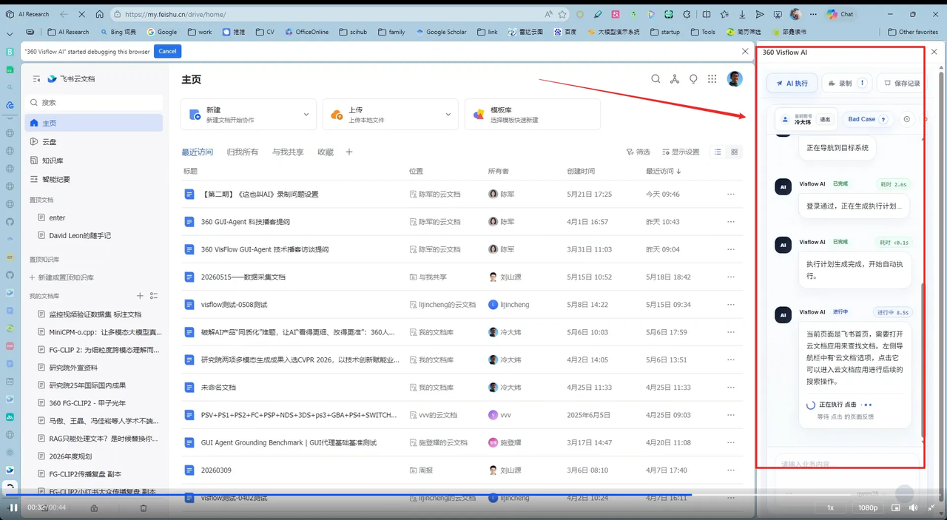Open the 1x playback speed menu

pyautogui.click(x=830, y=507)
